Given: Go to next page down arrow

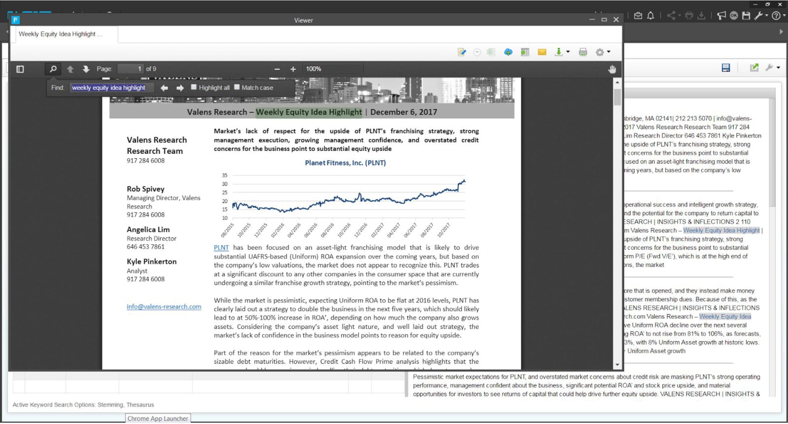Looking at the screenshot, I should [86, 69].
